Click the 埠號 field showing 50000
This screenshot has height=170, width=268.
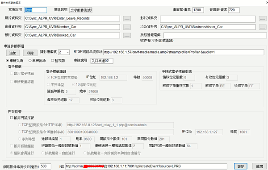pyautogui.click(x=147, y=78)
